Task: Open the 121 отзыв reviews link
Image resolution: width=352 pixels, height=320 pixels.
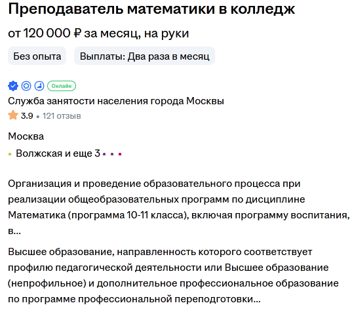Action: coord(62,116)
